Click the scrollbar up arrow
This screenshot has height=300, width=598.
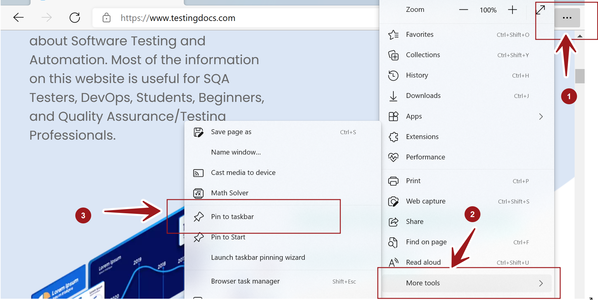click(x=580, y=36)
